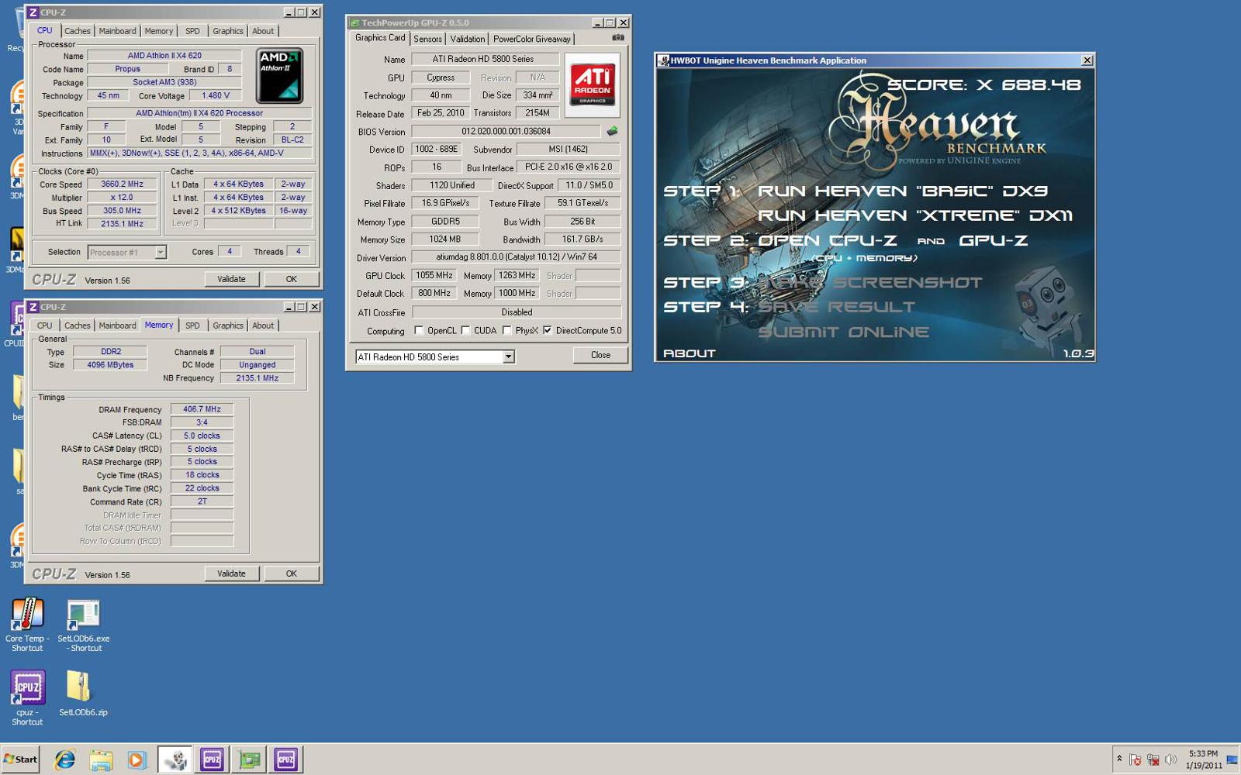Click the Heaven Benchmark window title icon
Viewport: 1241px width, 775px height.
pyautogui.click(x=663, y=60)
